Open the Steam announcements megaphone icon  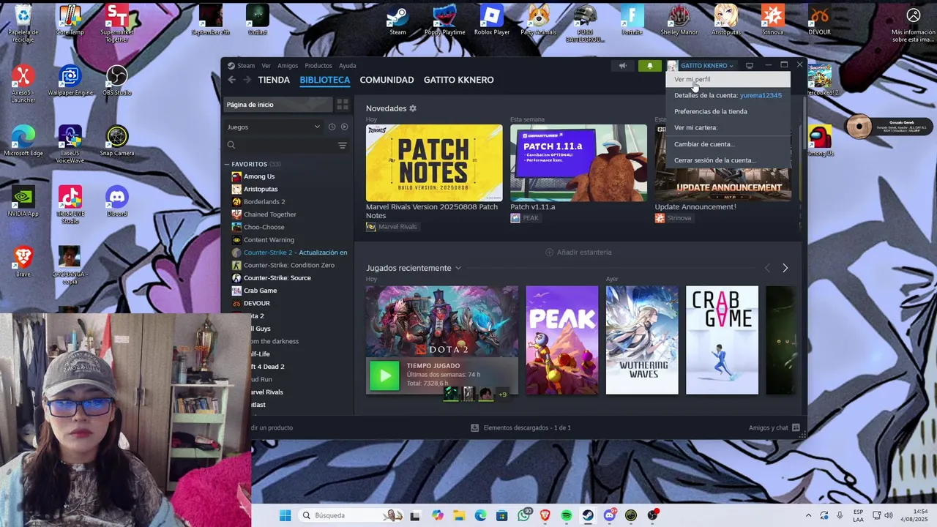click(x=623, y=66)
